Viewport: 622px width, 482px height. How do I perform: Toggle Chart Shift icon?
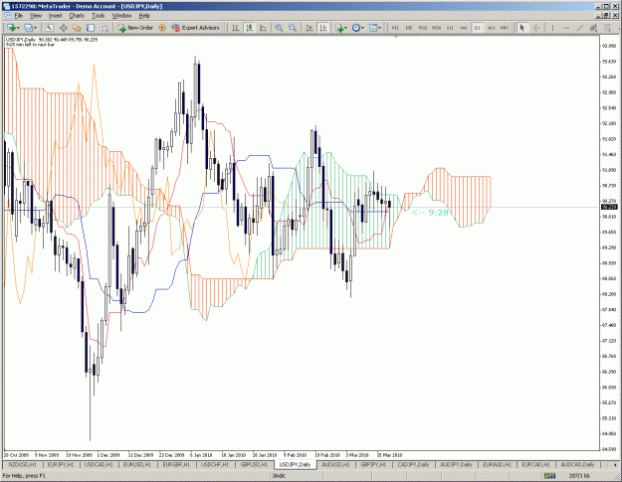click(323, 28)
